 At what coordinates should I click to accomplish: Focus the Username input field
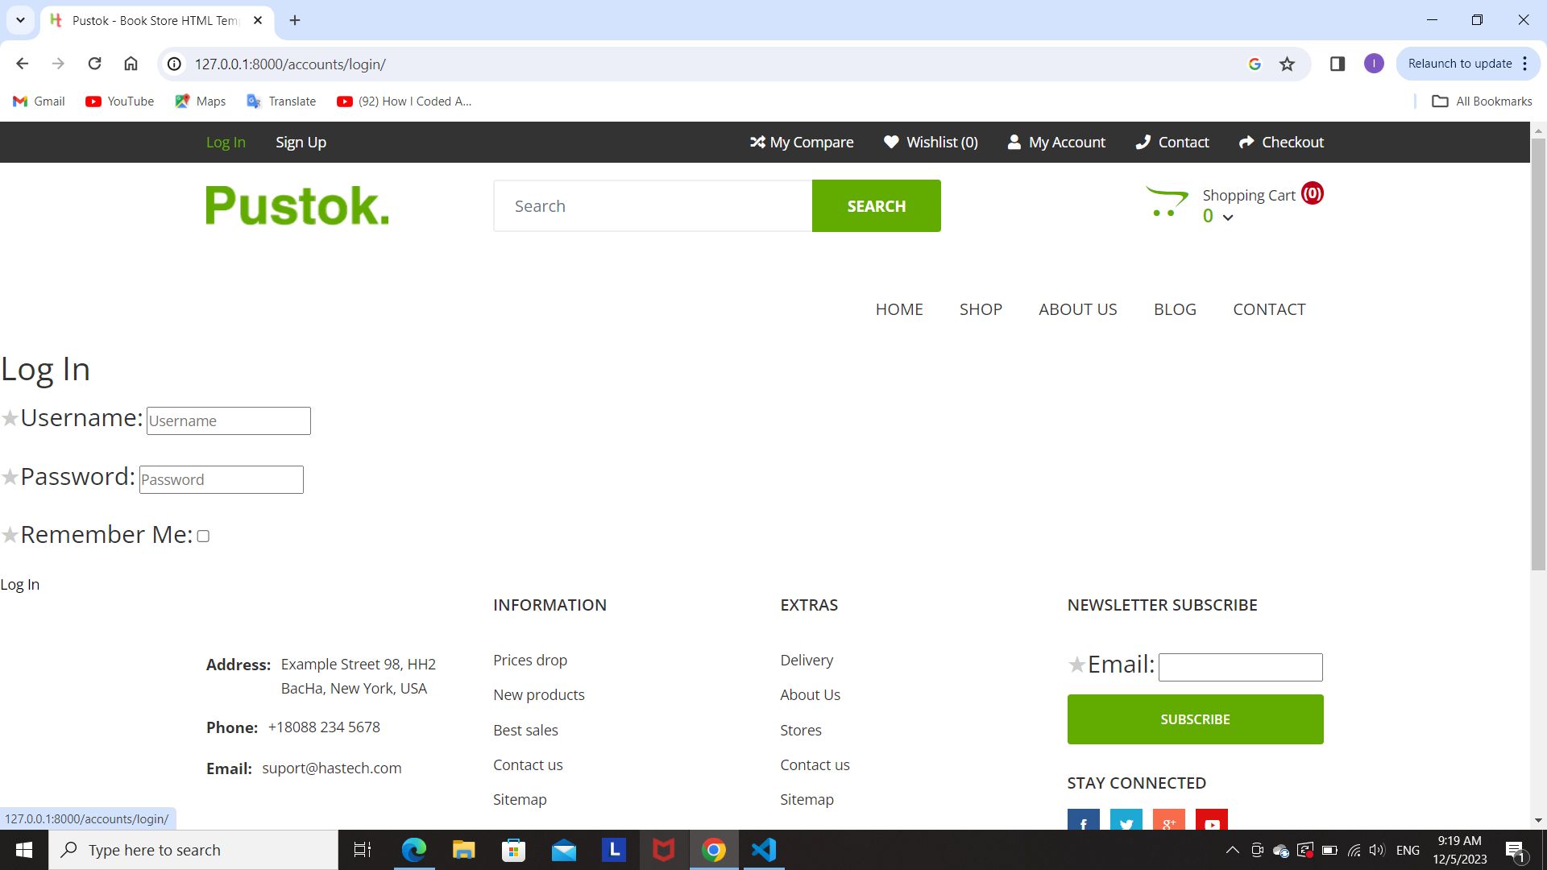click(x=228, y=421)
